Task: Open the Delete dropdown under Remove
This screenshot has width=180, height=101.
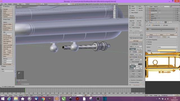Action: [x=8, y=61]
